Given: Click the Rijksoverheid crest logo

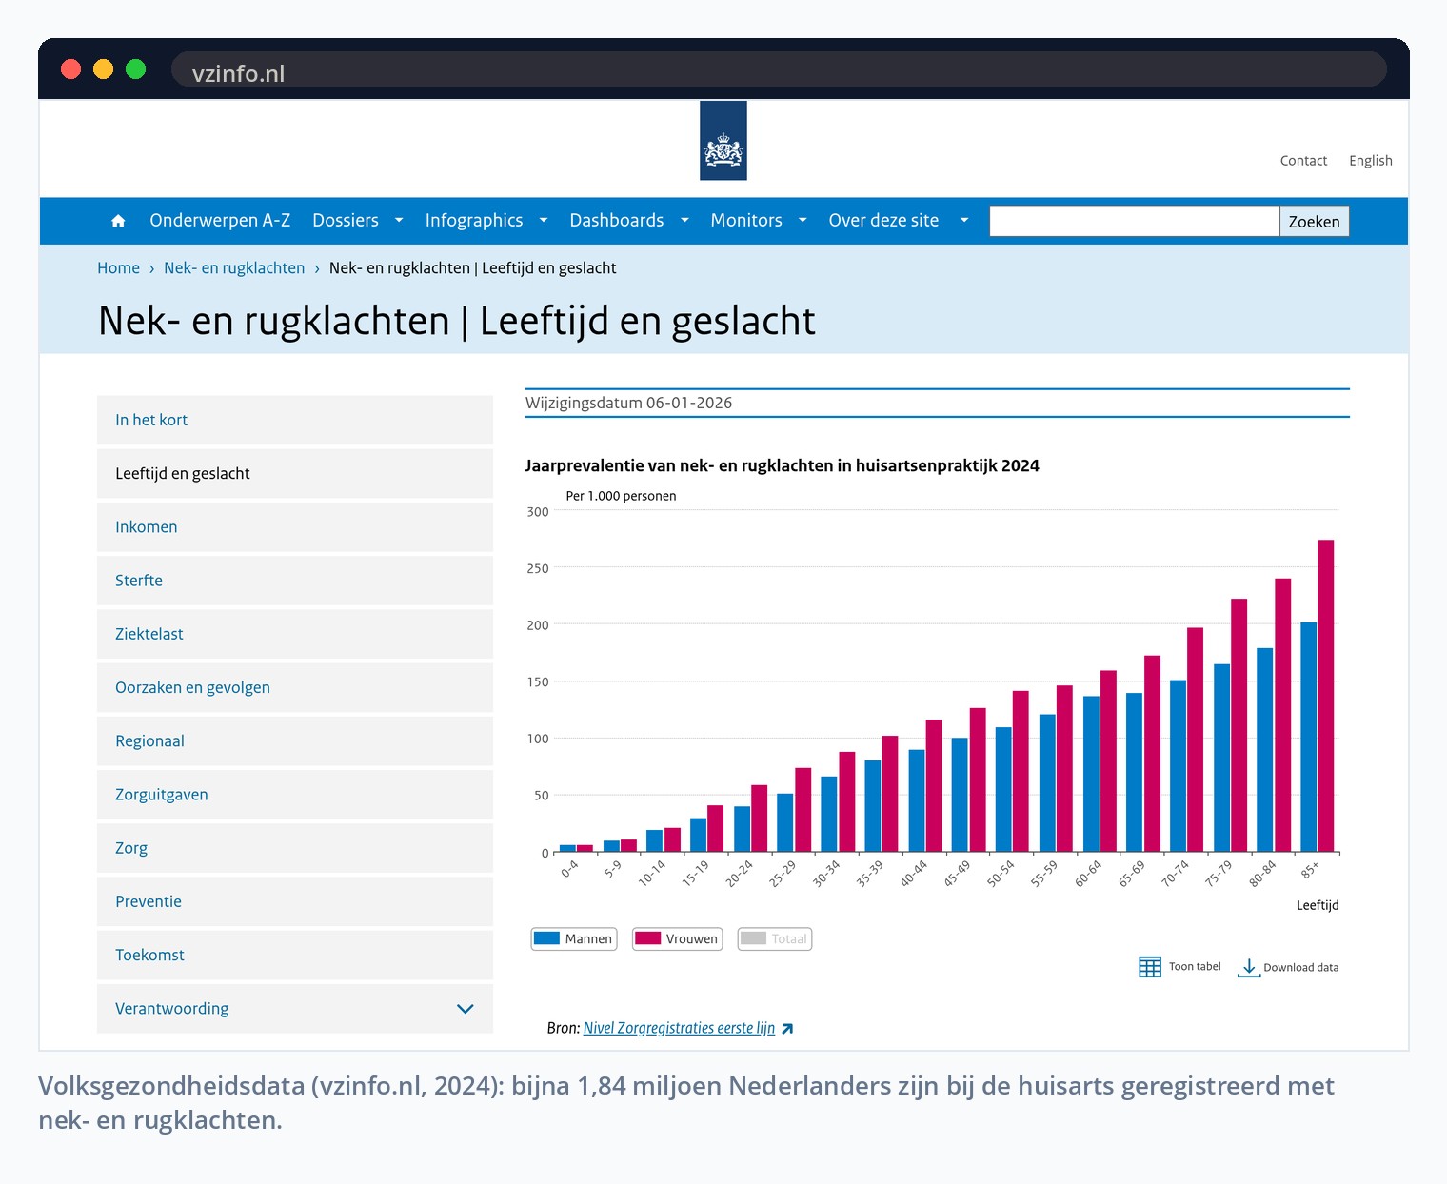Looking at the screenshot, I should coord(723,141).
